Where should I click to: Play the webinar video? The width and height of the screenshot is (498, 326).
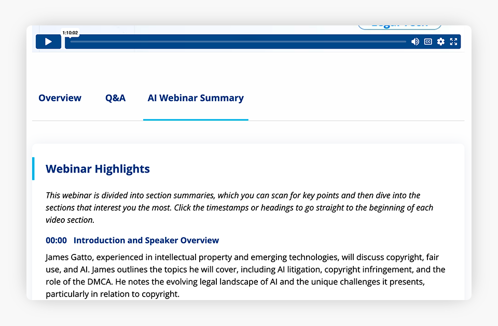coord(48,42)
